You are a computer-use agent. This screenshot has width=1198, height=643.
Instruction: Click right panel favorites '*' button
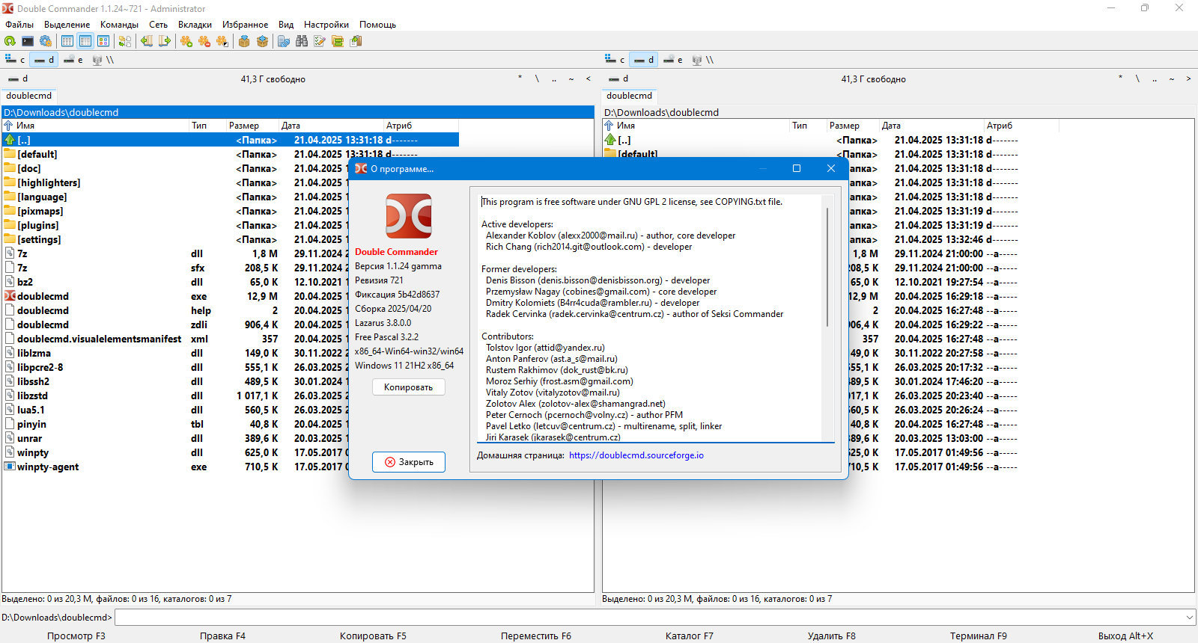pyautogui.click(x=1120, y=79)
